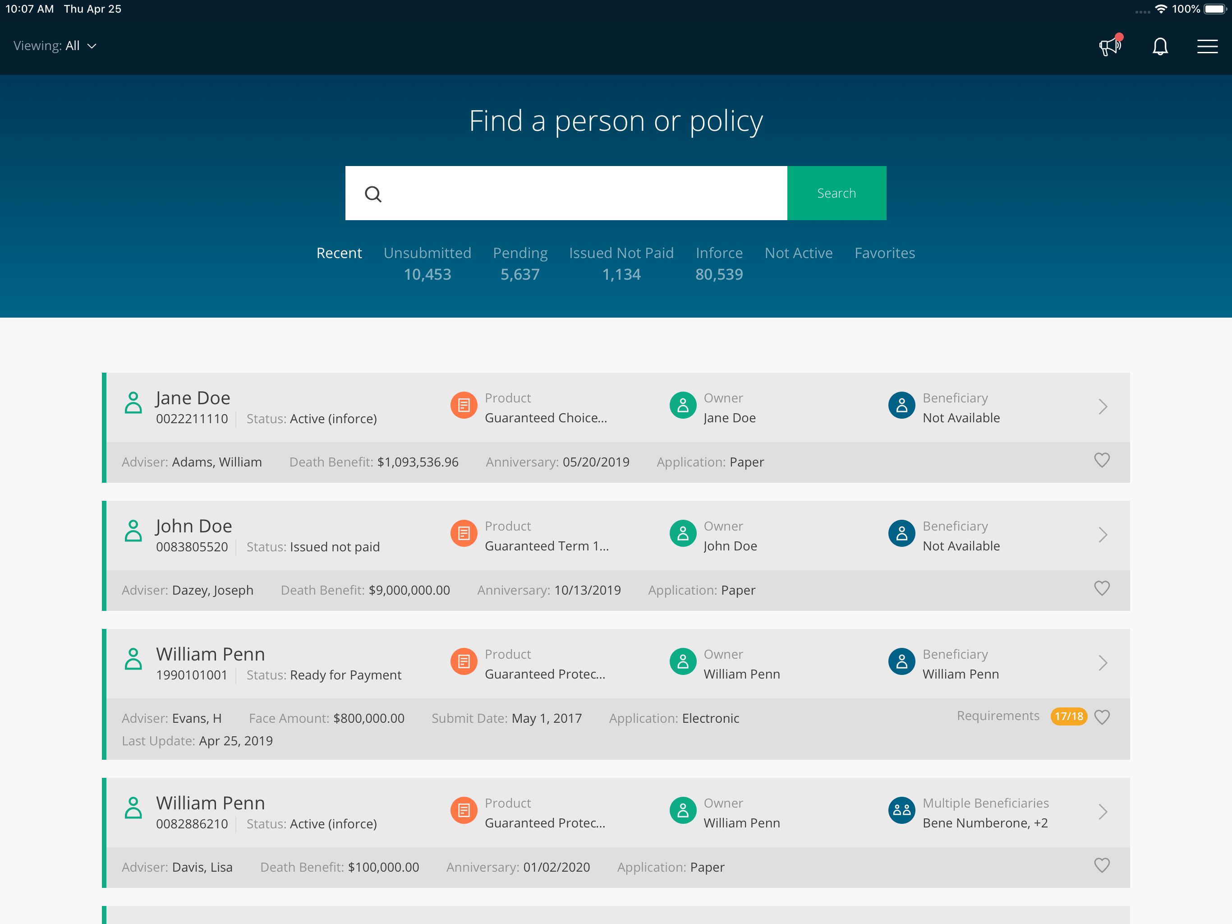This screenshot has height=924, width=1232.
Task: Switch to the Unsubmitted tab
Action: point(427,263)
